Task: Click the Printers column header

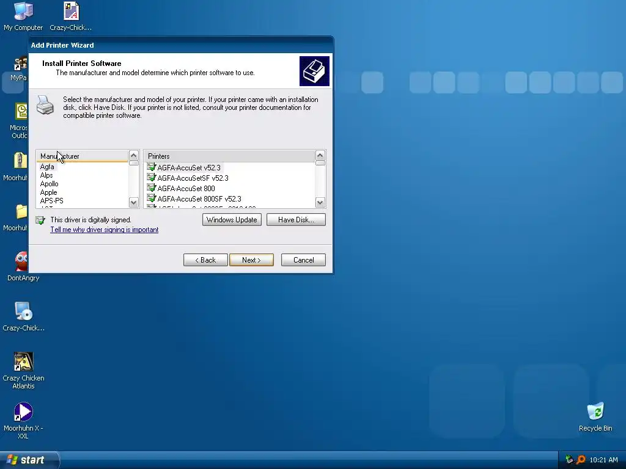Action: pyautogui.click(x=230, y=156)
